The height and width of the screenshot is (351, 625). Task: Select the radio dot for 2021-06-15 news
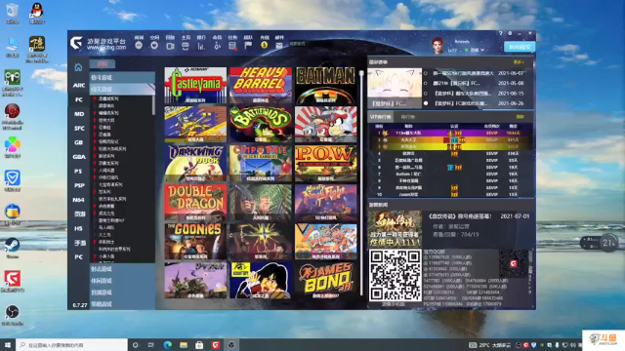[426, 94]
